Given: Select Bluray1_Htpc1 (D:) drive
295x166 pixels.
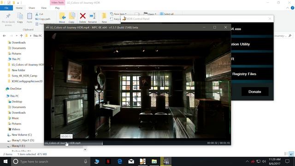Looking at the screenshot, I should 23,140.
